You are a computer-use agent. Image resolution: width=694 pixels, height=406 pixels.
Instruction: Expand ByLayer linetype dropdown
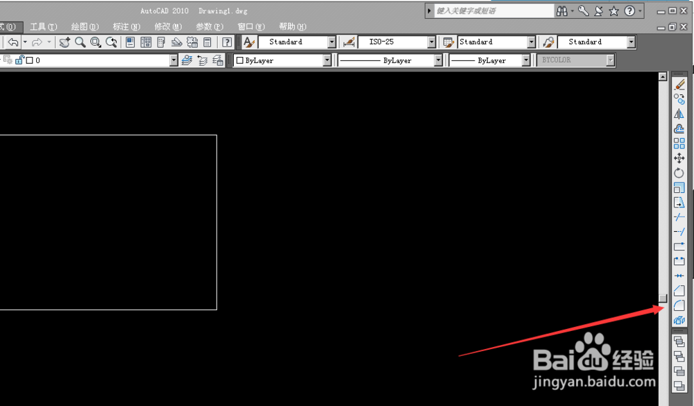pyautogui.click(x=438, y=60)
